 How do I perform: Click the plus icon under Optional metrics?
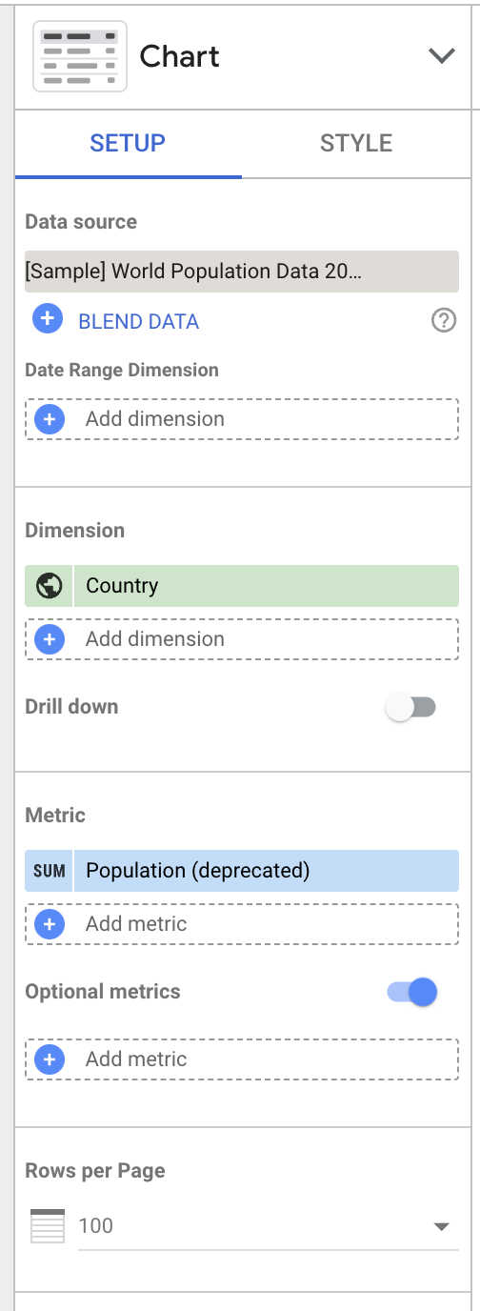pyautogui.click(x=49, y=1059)
